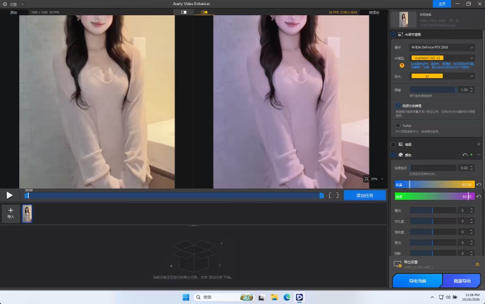The image size is (485, 304).
Task: Show hidden system tray icons chevron
Action: pyautogui.click(x=432, y=297)
